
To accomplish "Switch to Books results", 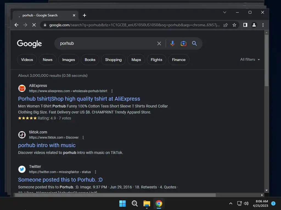I will [90, 60].
